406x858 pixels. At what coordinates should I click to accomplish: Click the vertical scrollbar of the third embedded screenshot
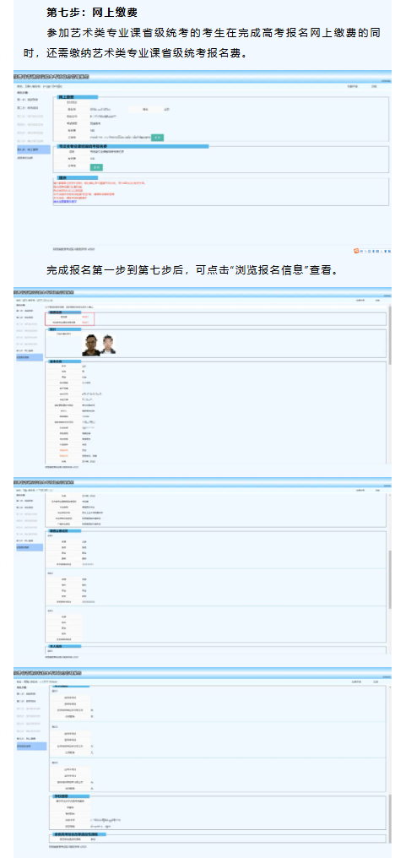pyautogui.click(x=390, y=580)
